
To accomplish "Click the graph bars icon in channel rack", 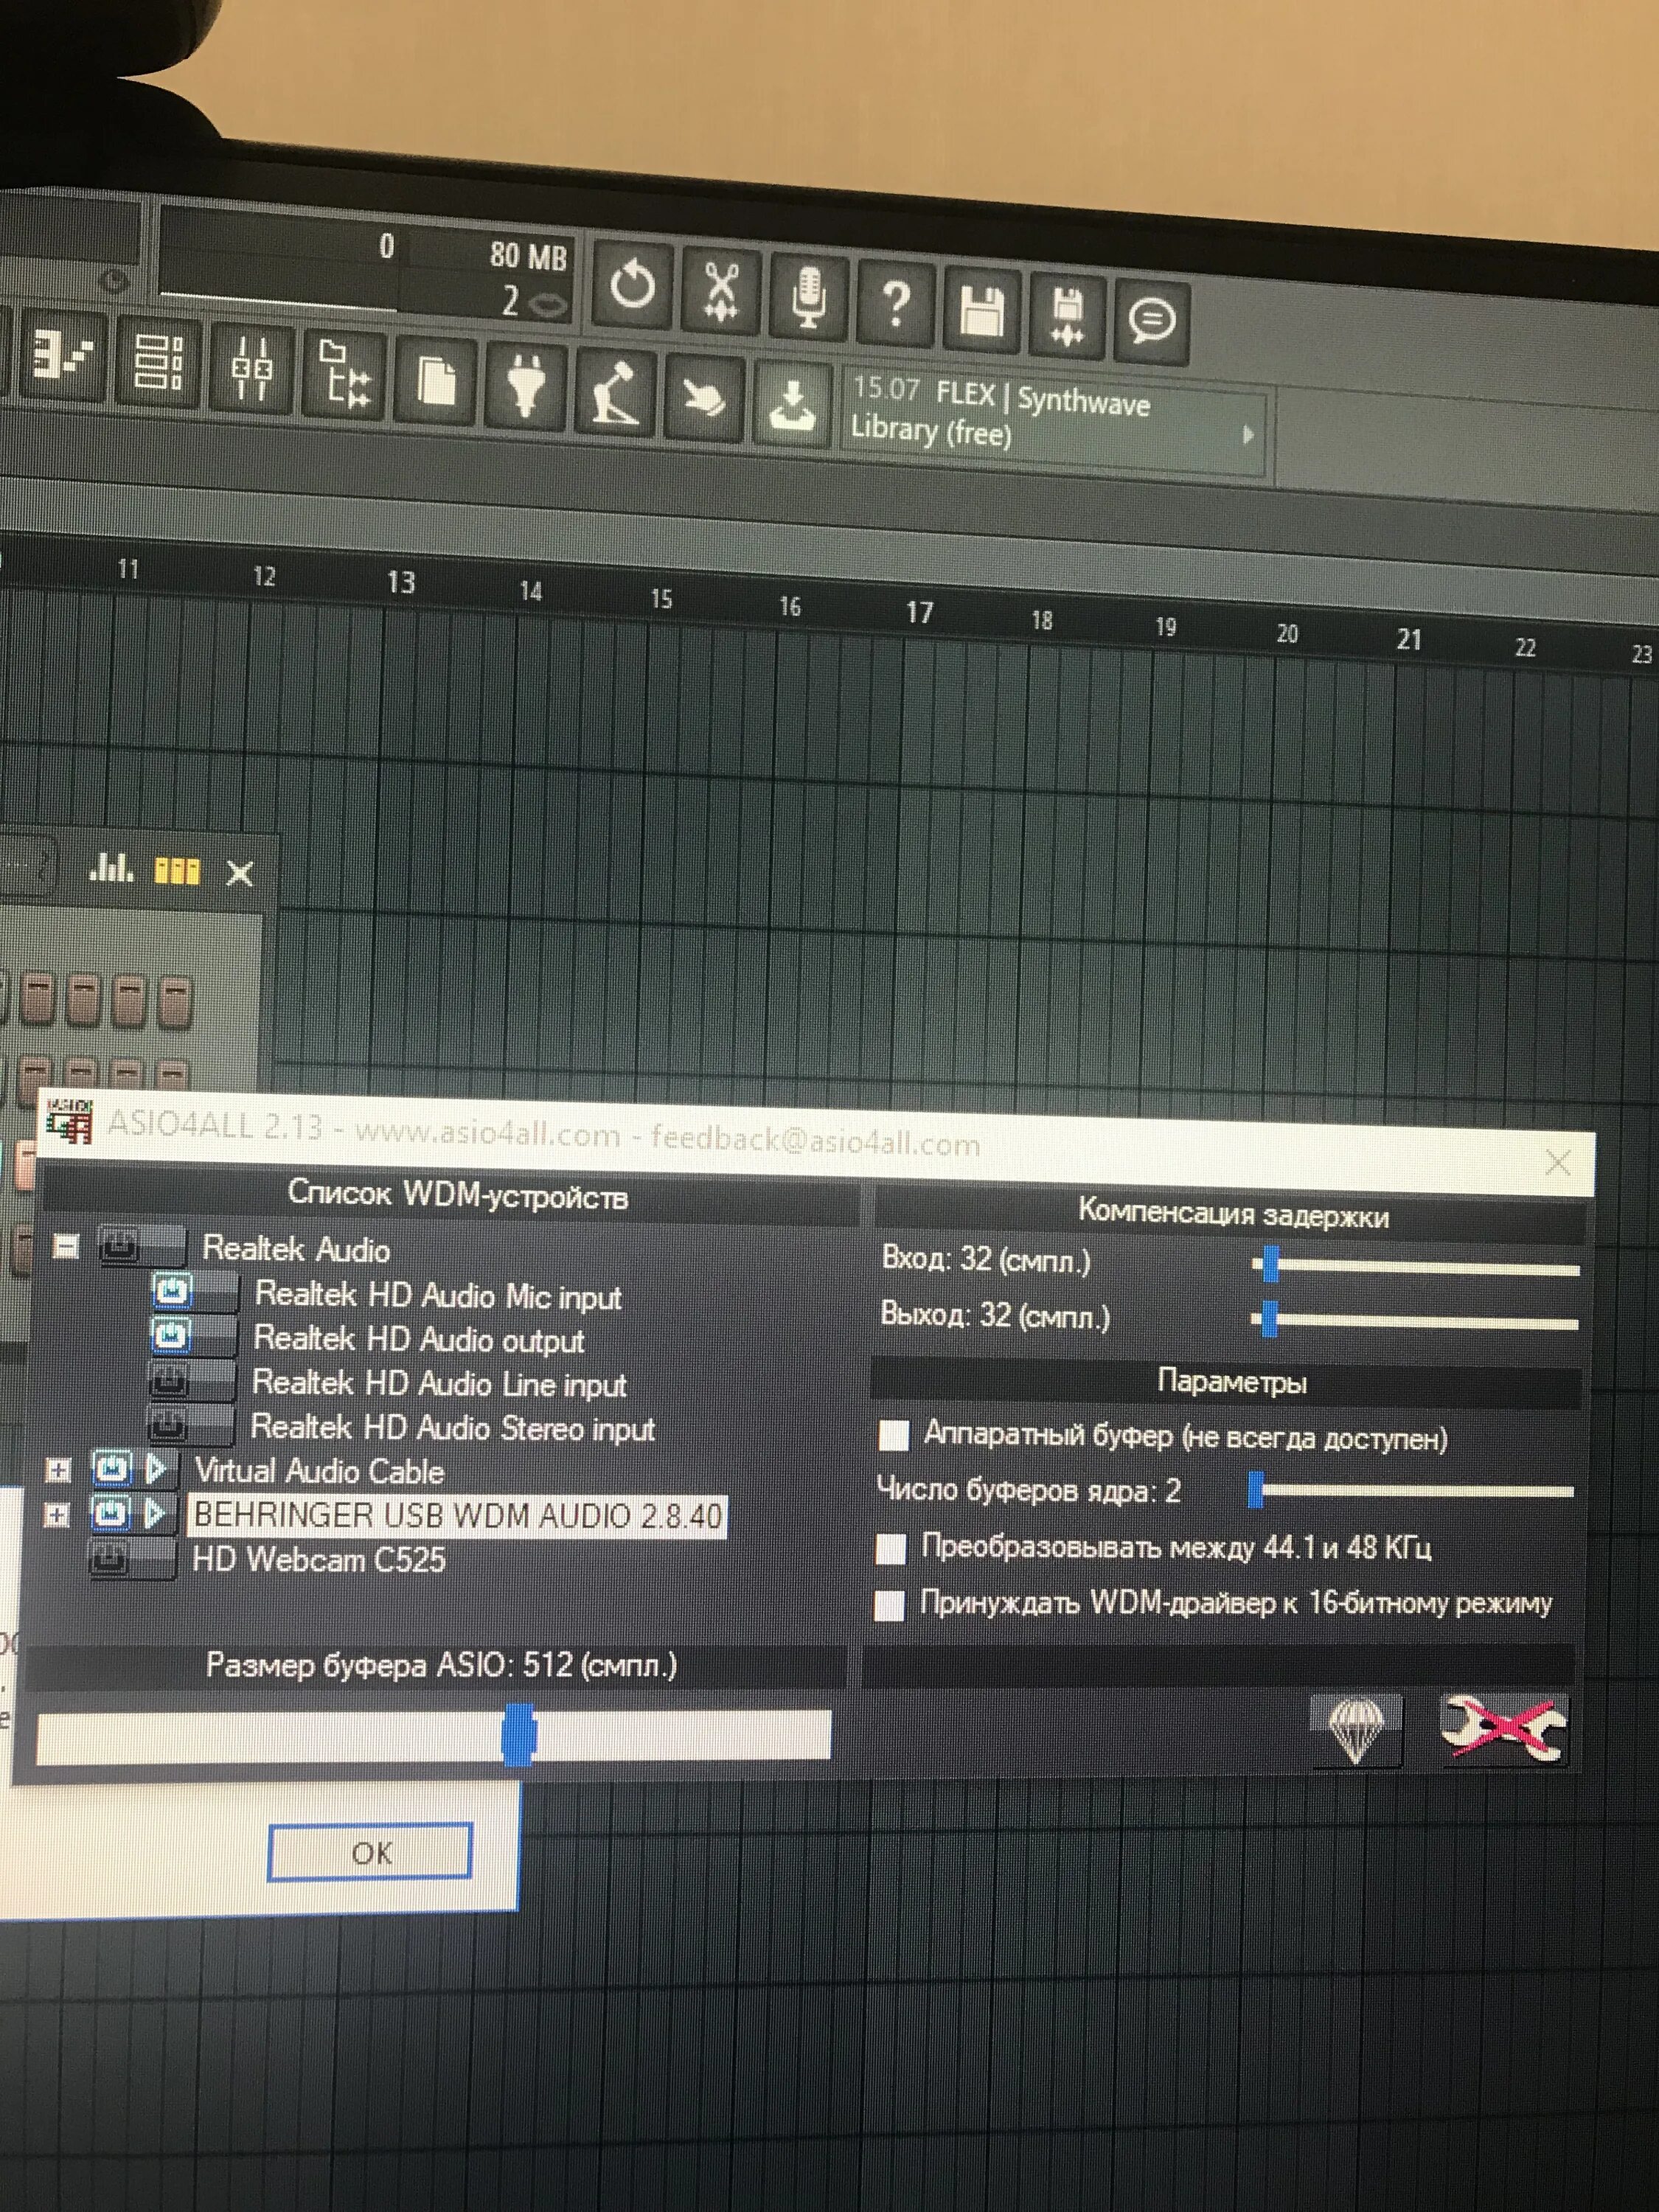I will (111, 867).
